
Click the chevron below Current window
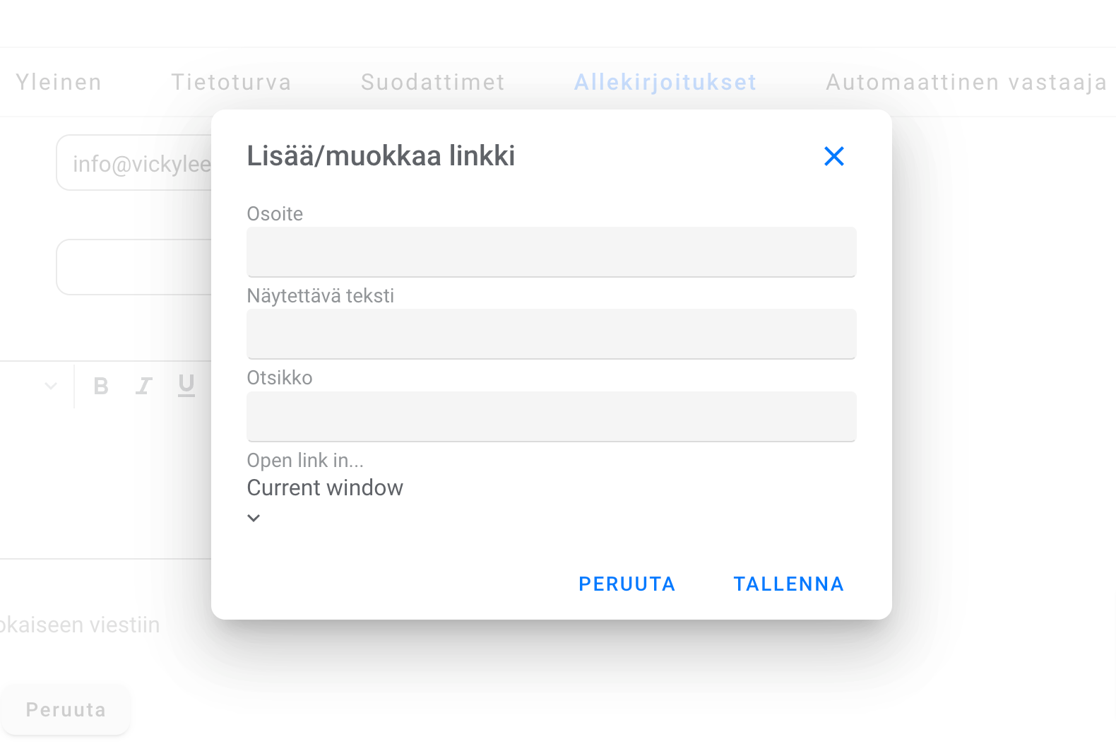pyautogui.click(x=254, y=518)
